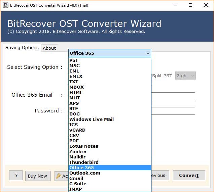Viewport: 214px width, 192px height.
Task: Select Windows Live Mail option
Action: [x=110, y=119]
